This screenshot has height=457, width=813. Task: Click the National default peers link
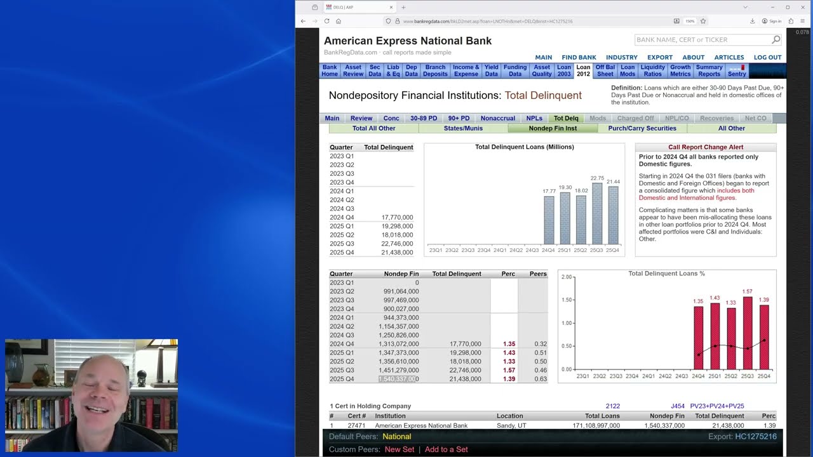(397, 437)
